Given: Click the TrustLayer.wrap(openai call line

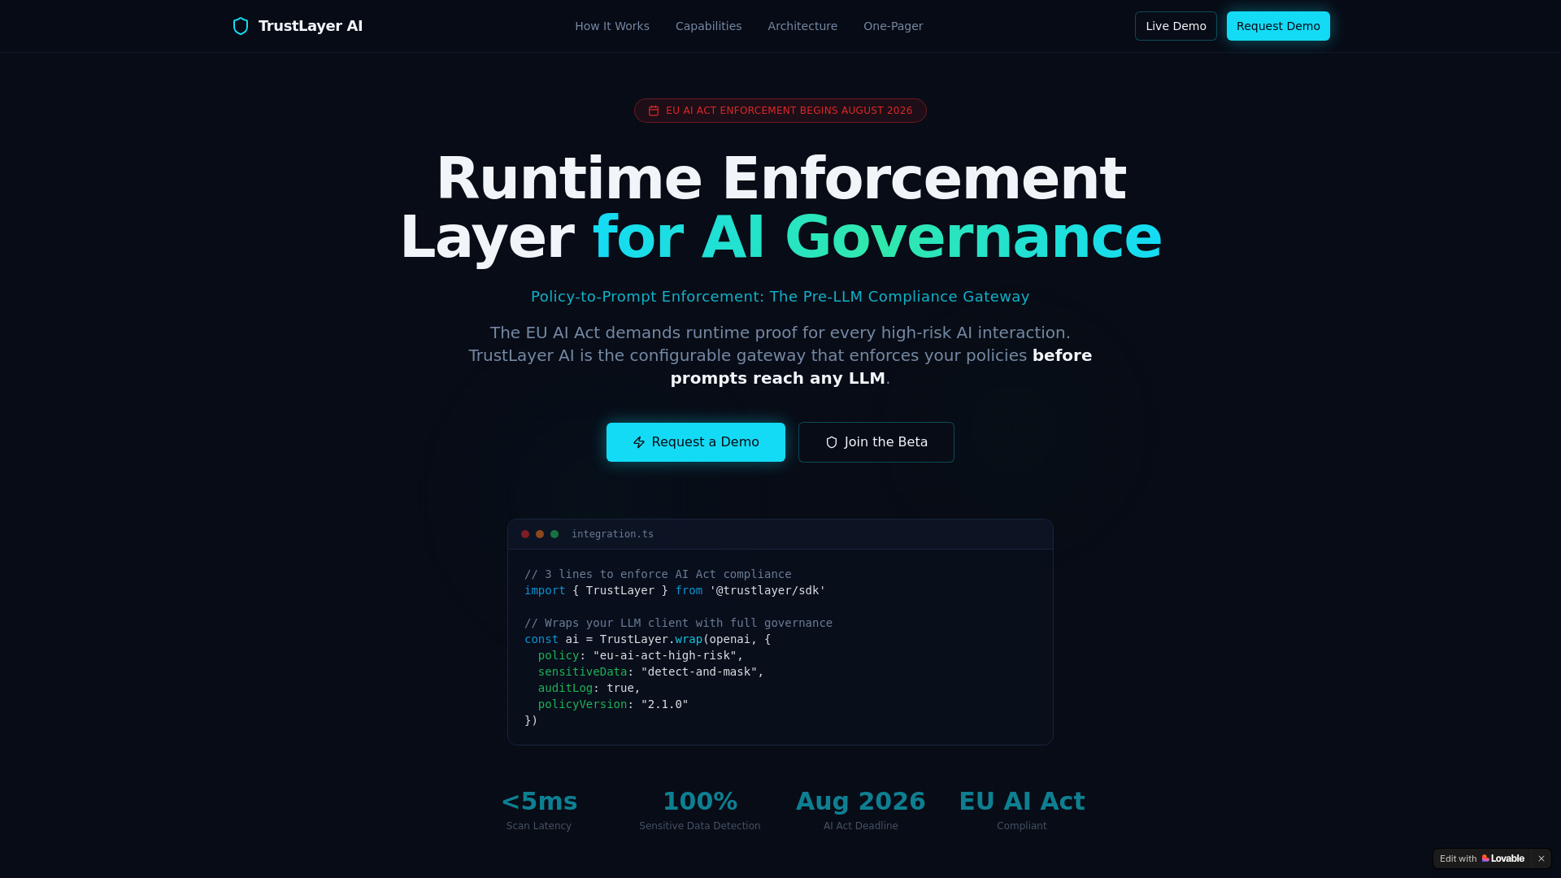Looking at the screenshot, I should point(647,639).
